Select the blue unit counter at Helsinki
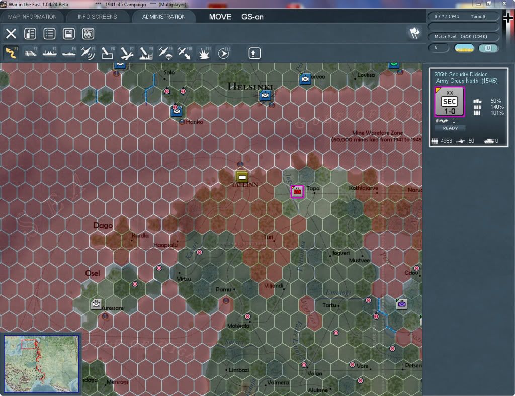Screen dimensions: 515x396 pos(265,95)
